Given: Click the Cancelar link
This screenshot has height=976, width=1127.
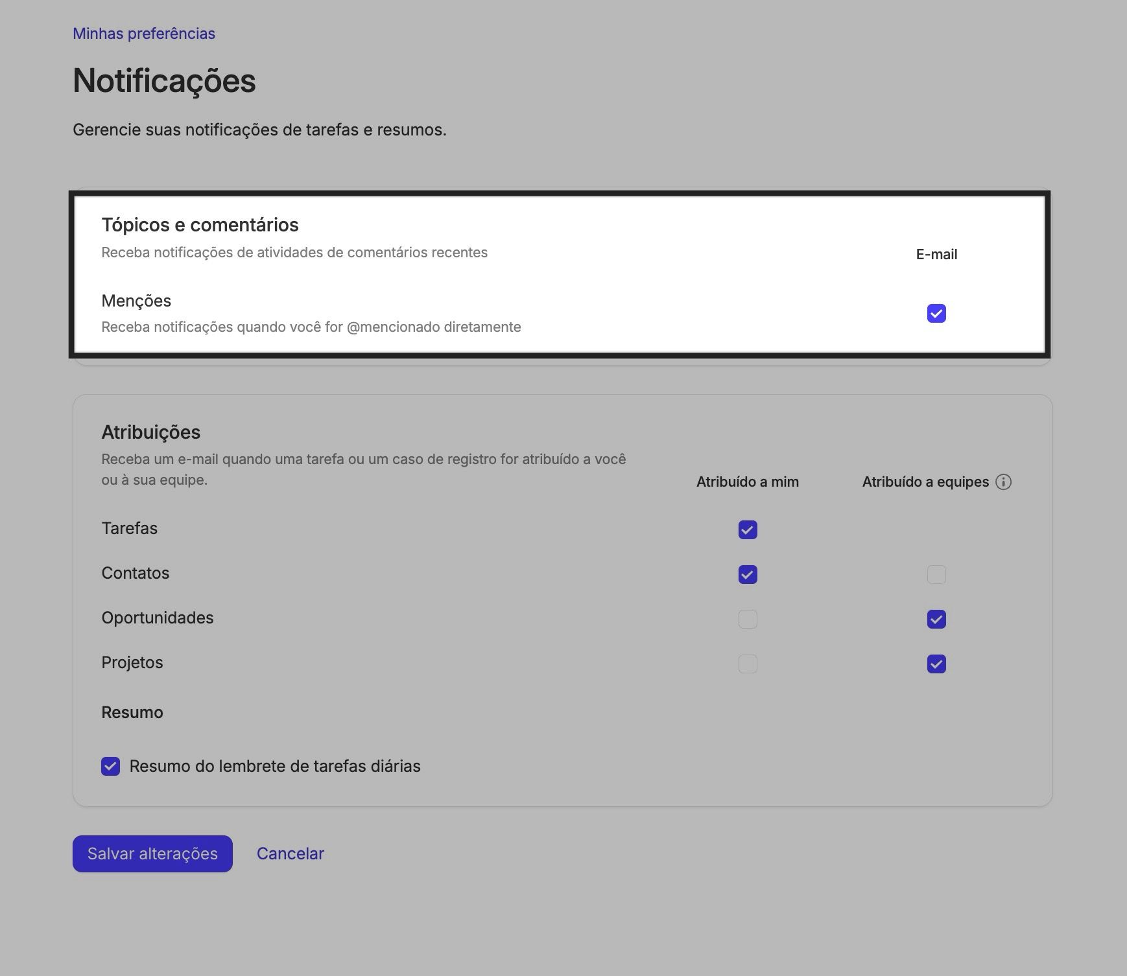Looking at the screenshot, I should [x=290, y=854].
